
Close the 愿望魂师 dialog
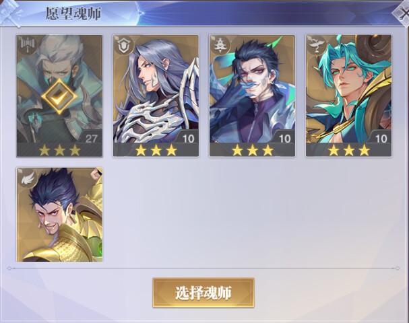click(x=403, y=13)
